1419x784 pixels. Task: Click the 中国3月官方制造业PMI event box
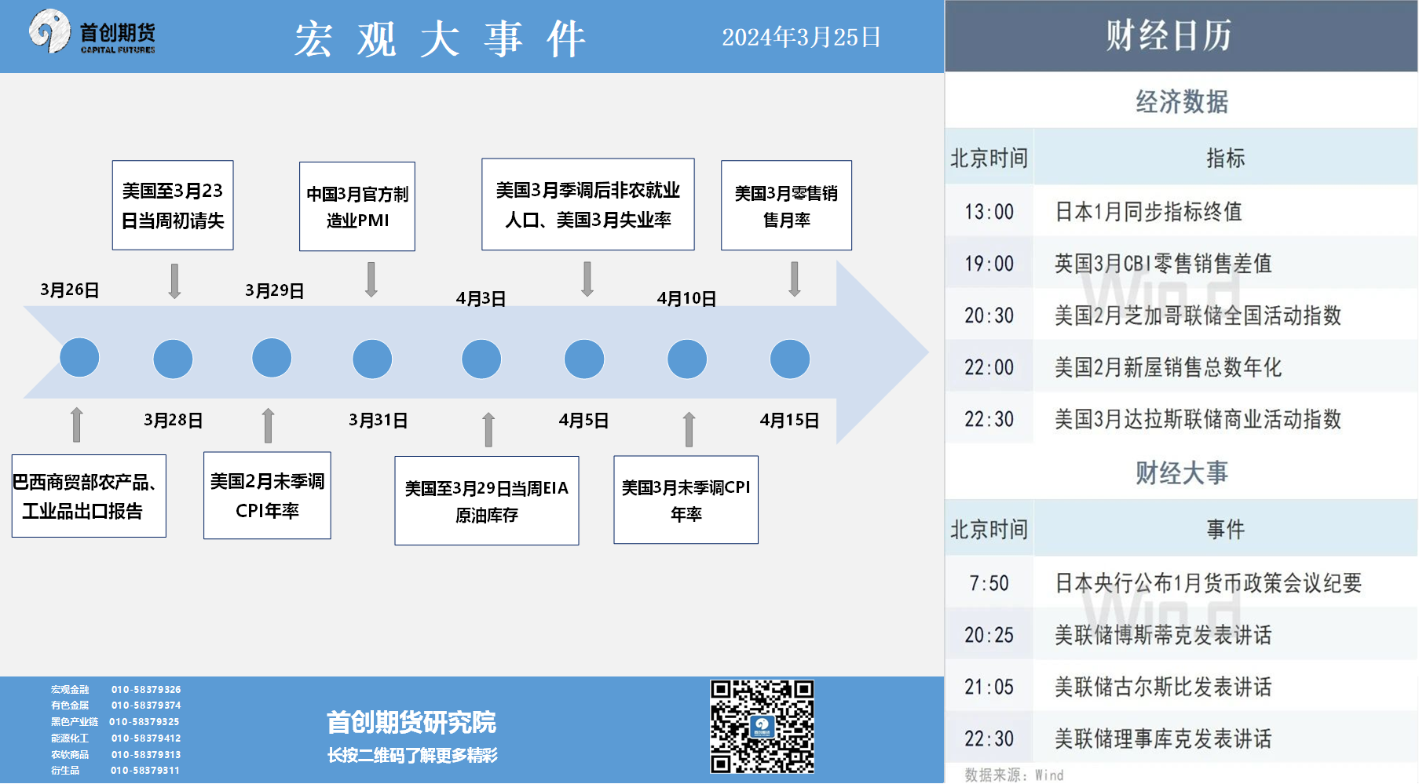click(x=357, y=206)
